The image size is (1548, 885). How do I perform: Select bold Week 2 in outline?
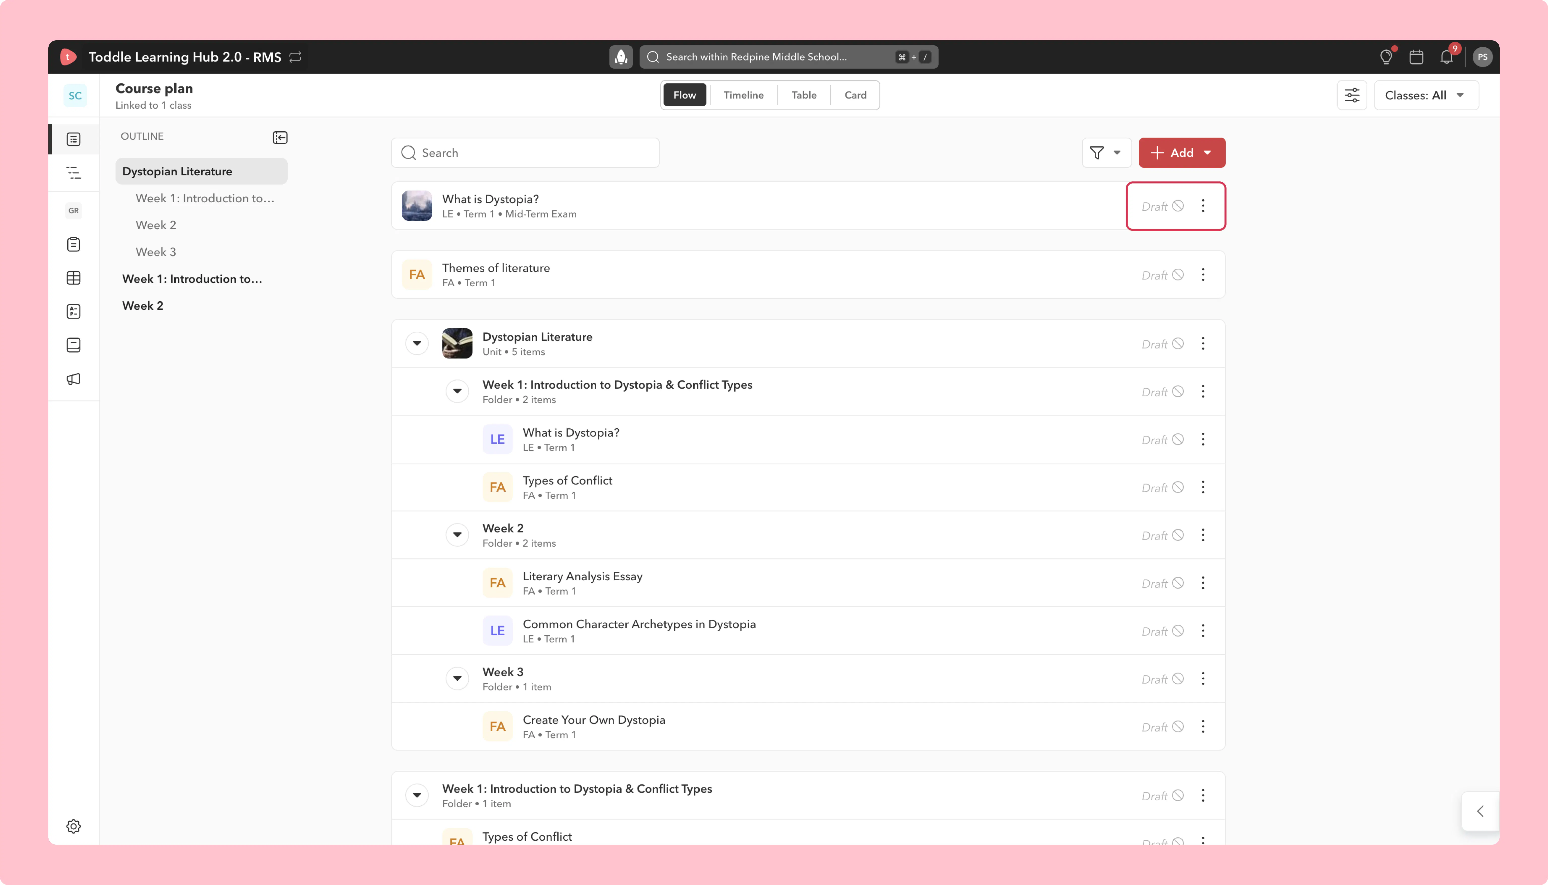coord(143,306)
